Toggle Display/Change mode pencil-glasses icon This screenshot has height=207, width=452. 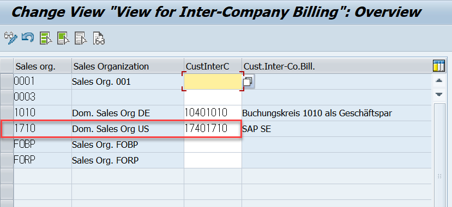11,38
